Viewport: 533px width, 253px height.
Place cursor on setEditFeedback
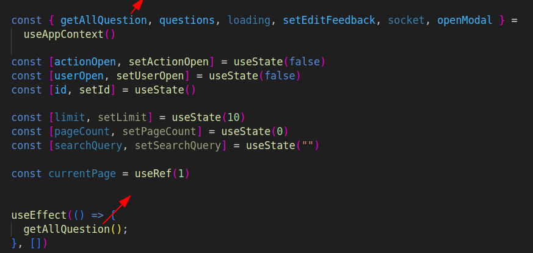[x=328, y=20]
